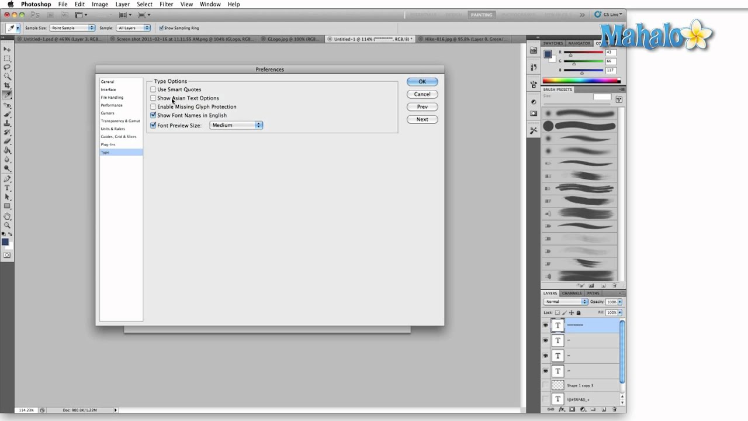Select the Painting workspace button
The width and height of the screenshot is (748, 421).
(482, 15)
